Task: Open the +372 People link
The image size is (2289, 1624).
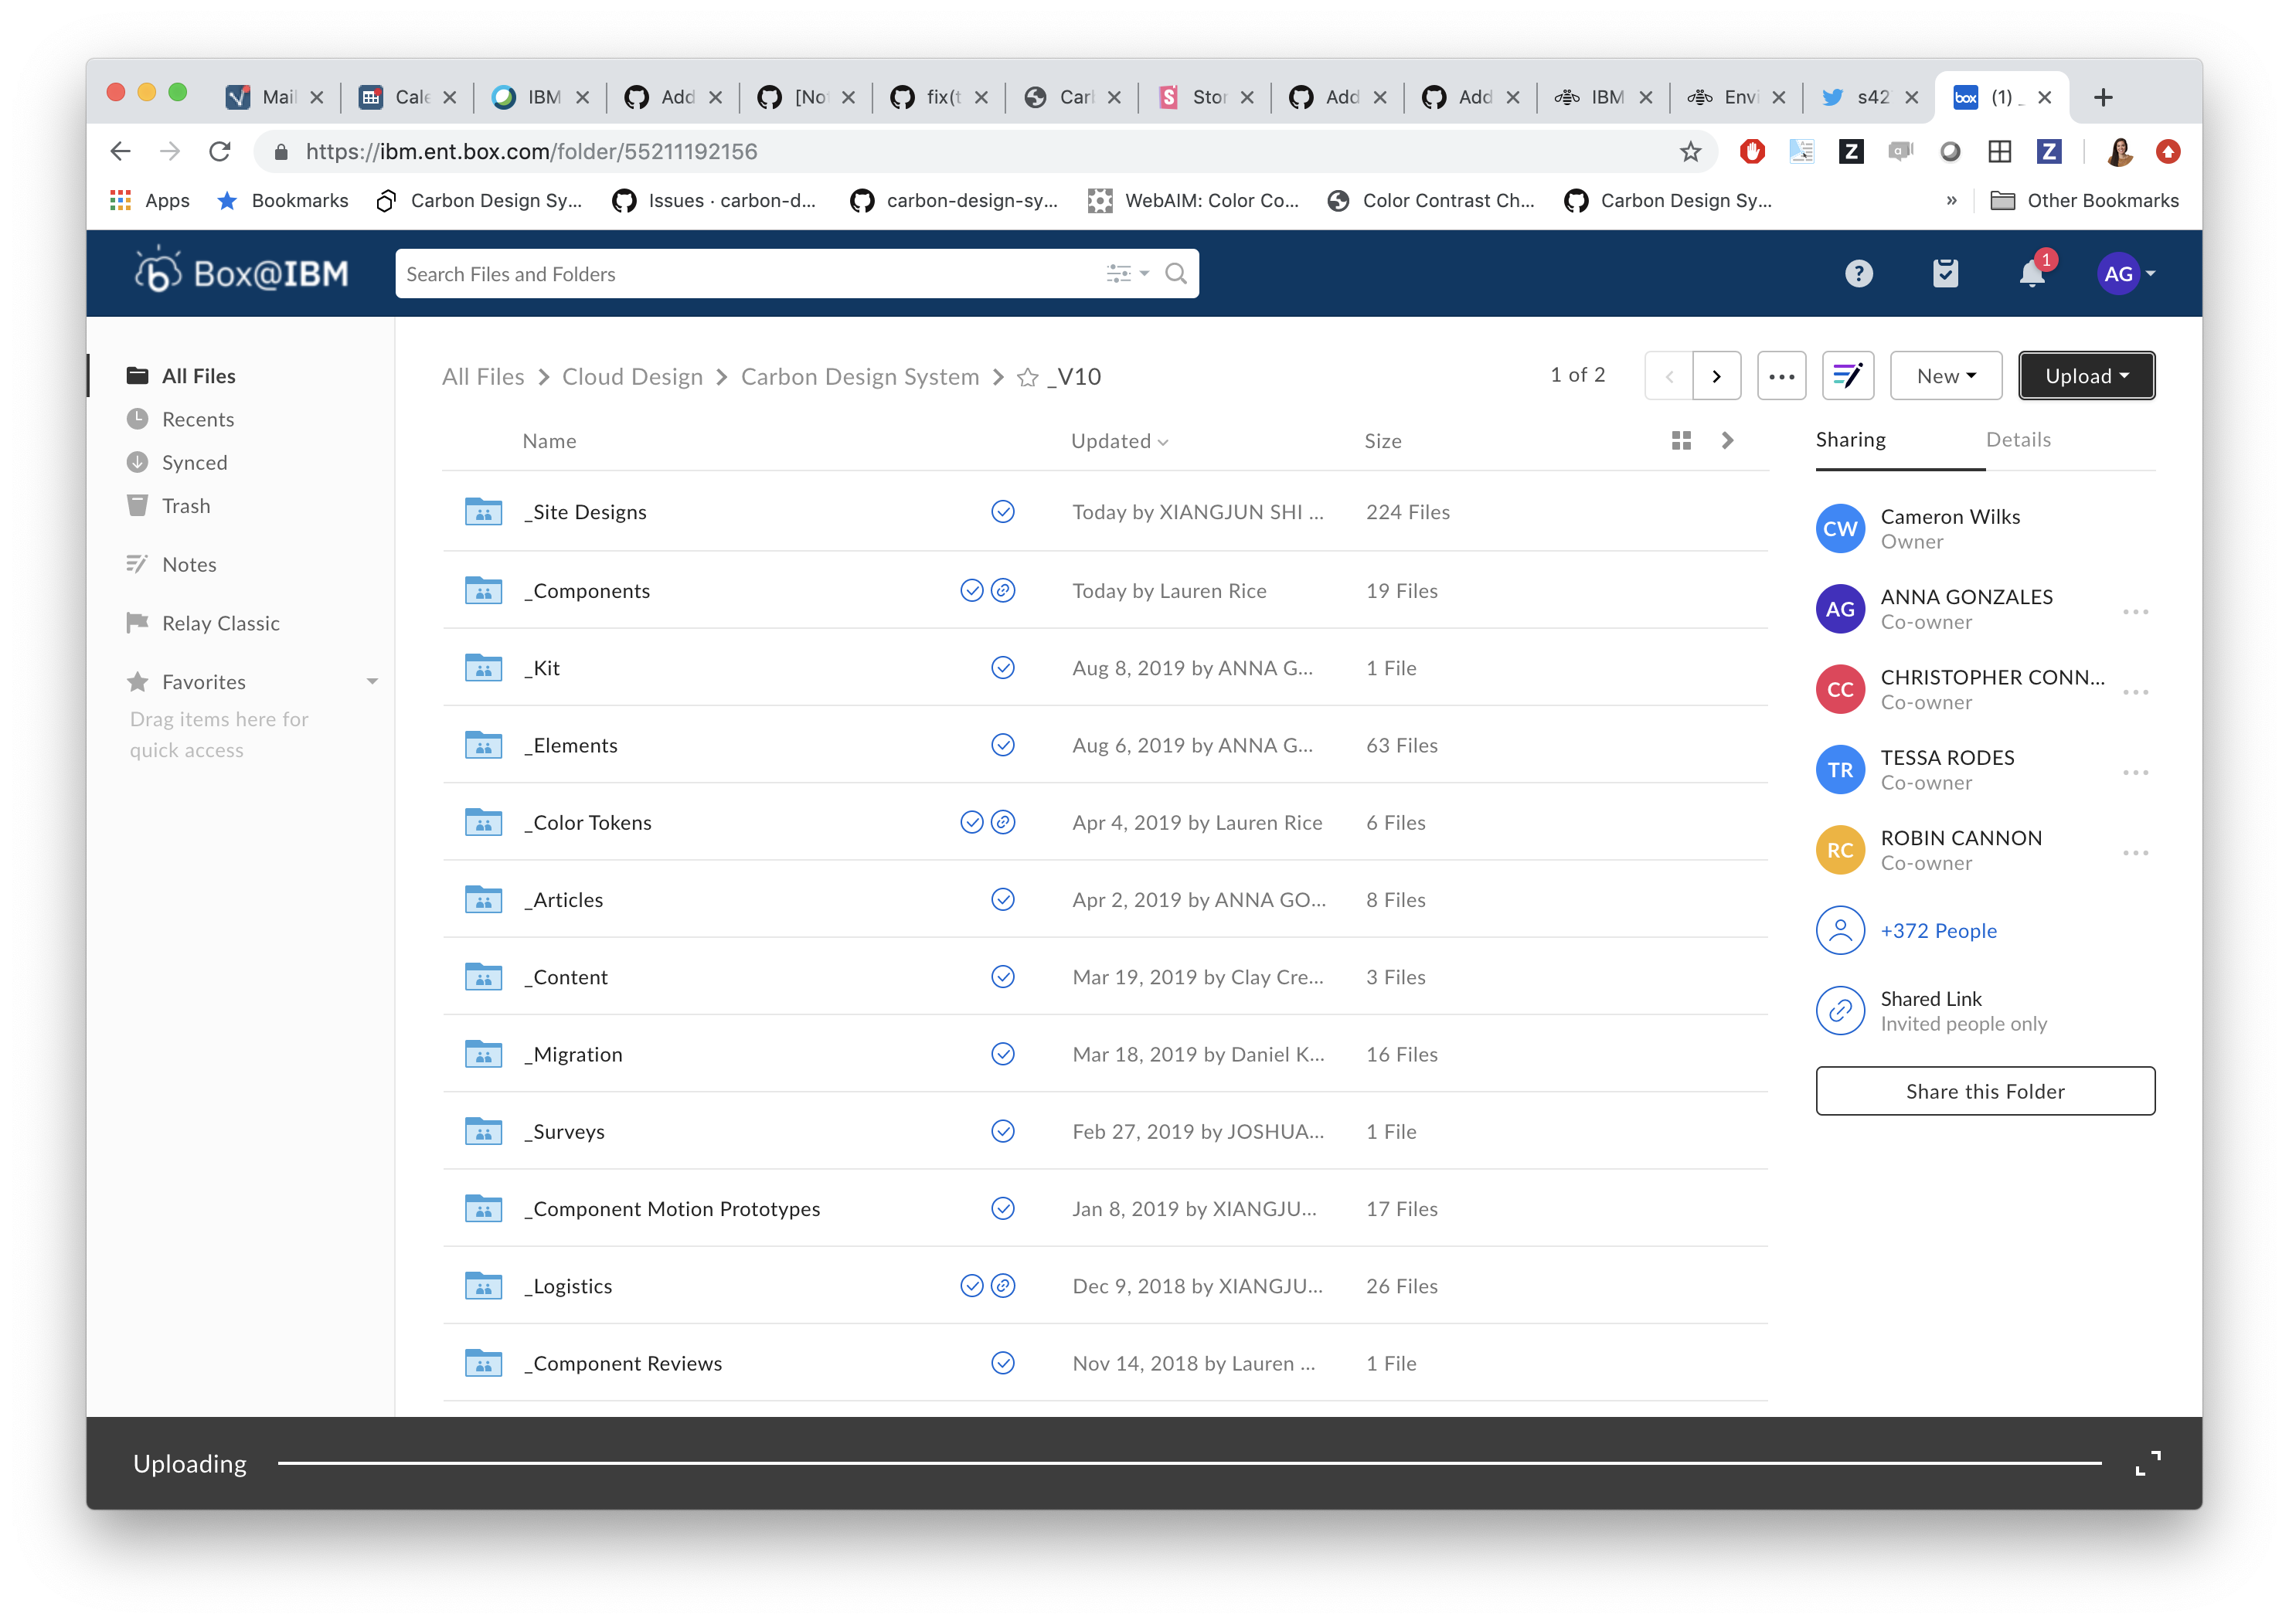Action: coord(1938,931)
